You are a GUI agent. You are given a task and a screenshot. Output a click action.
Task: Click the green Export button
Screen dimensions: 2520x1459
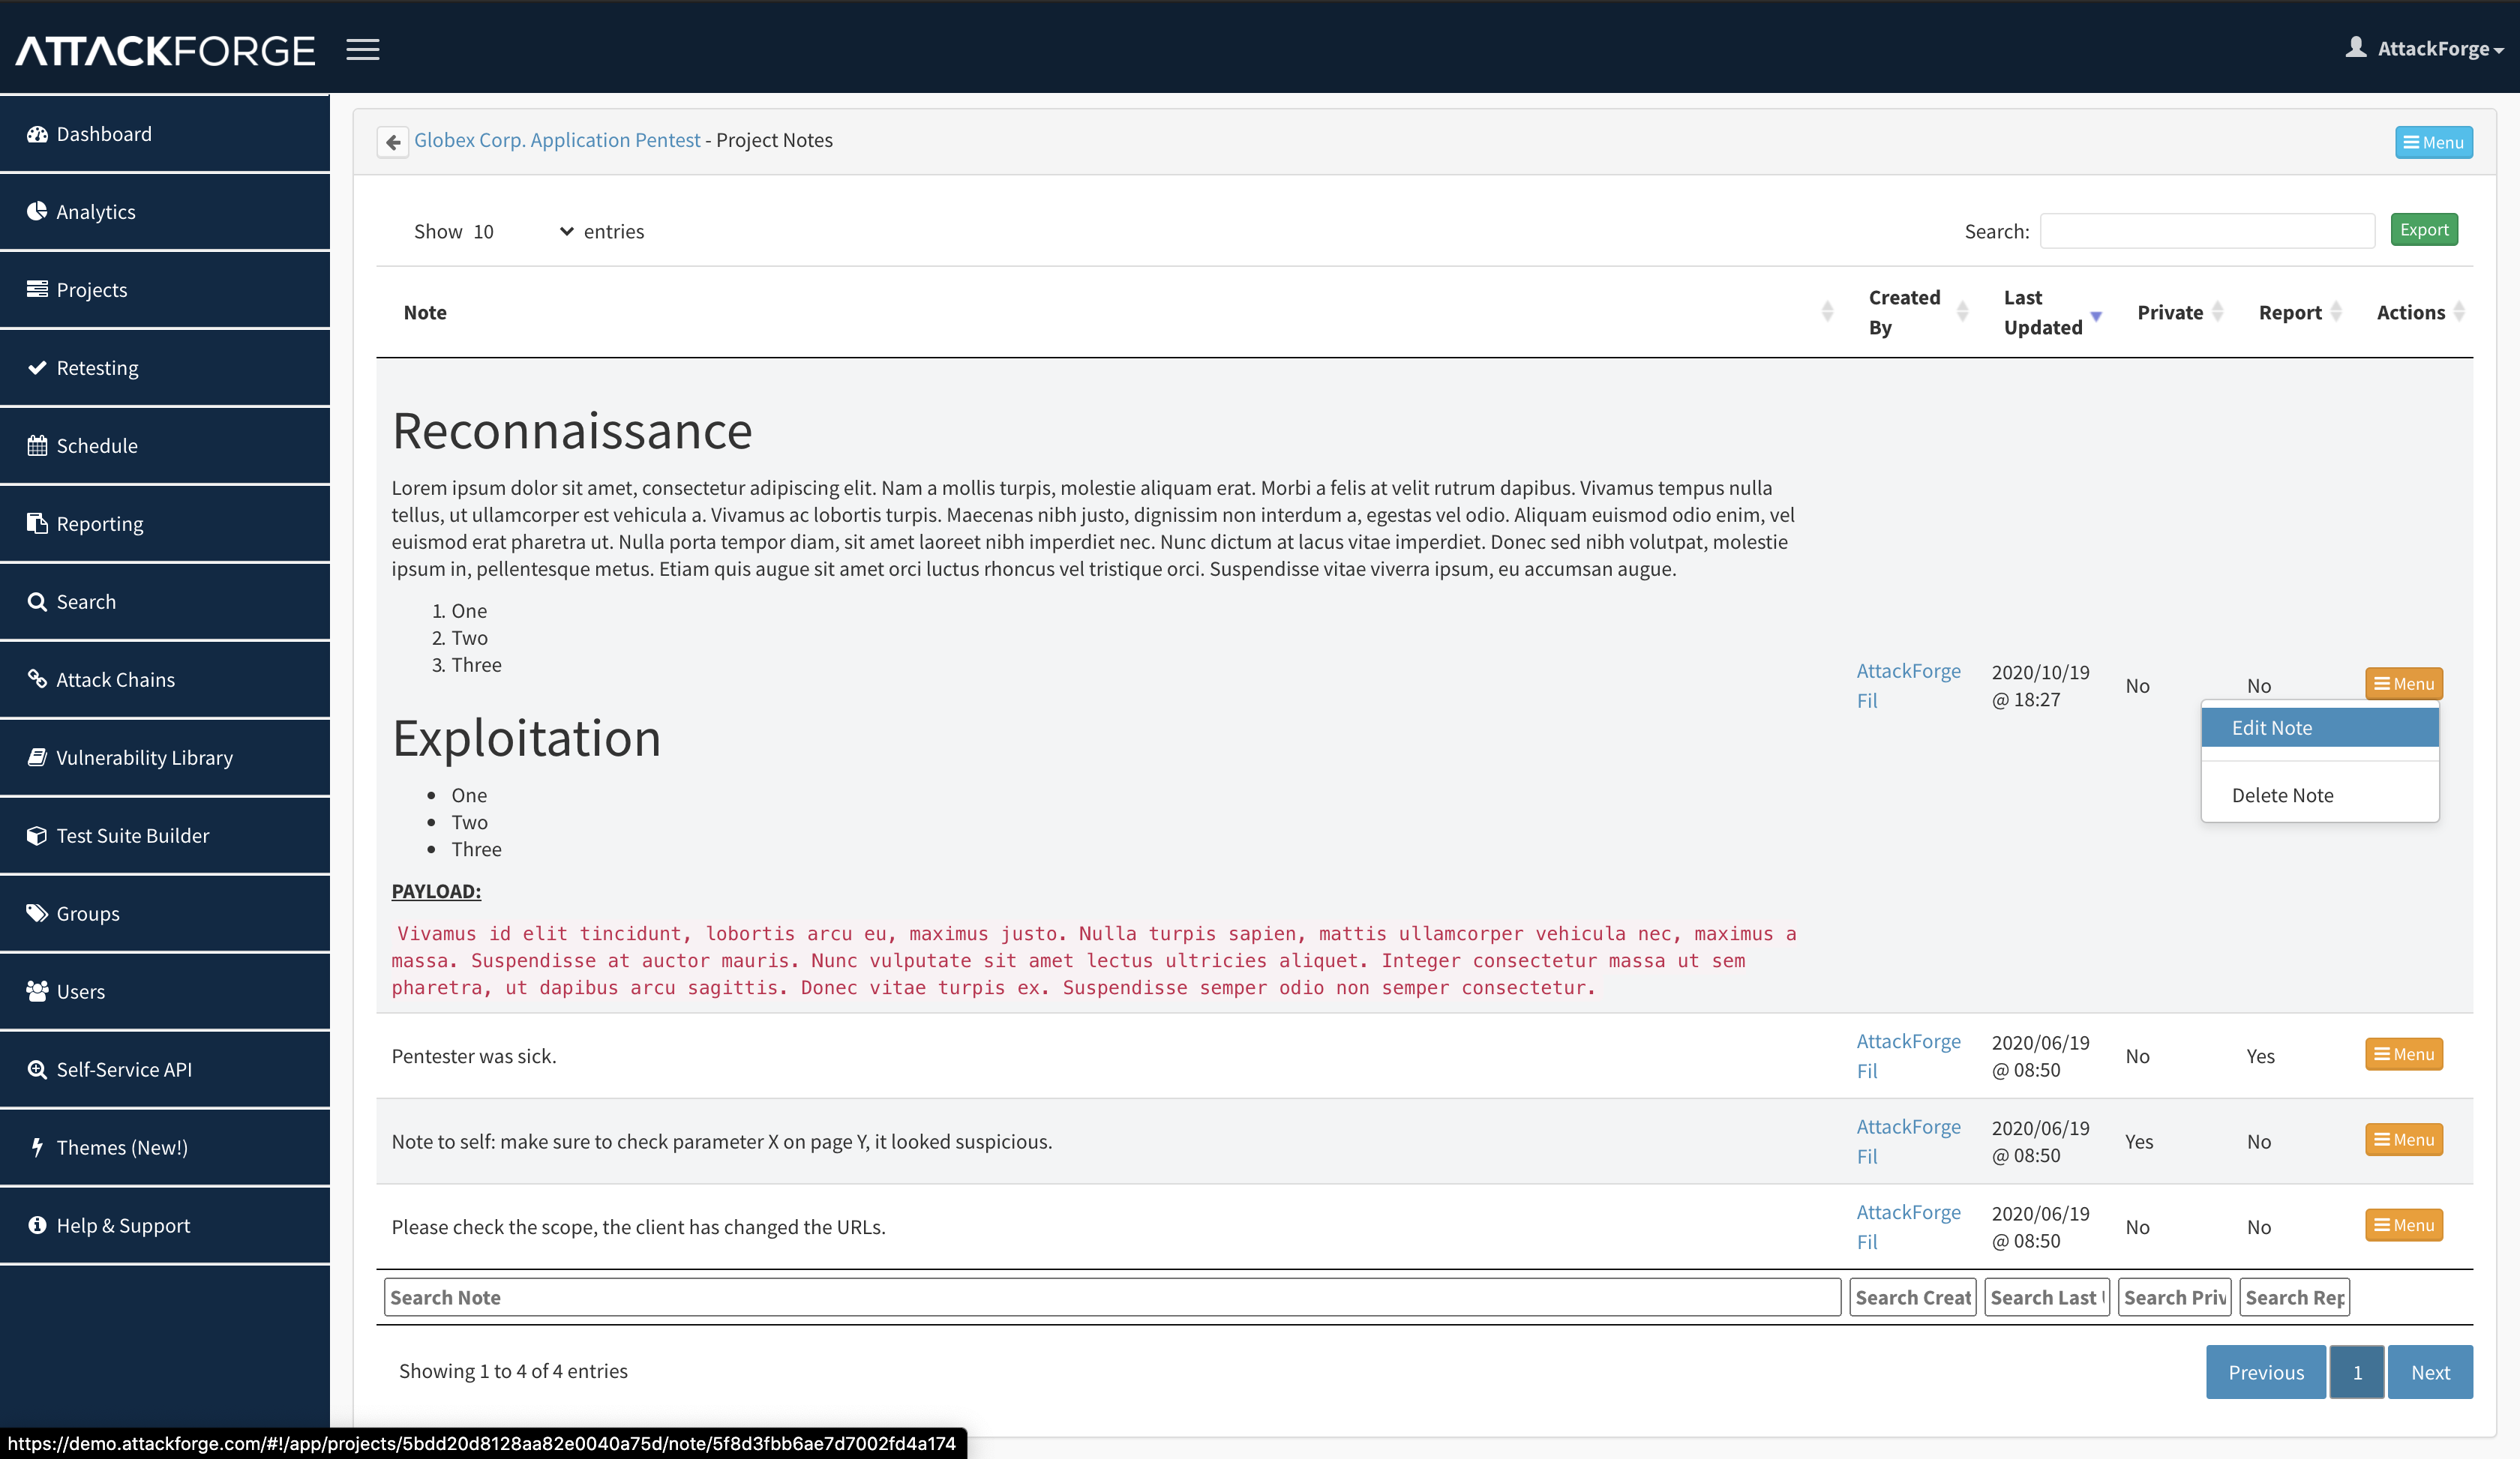[x=2424, y=230]
